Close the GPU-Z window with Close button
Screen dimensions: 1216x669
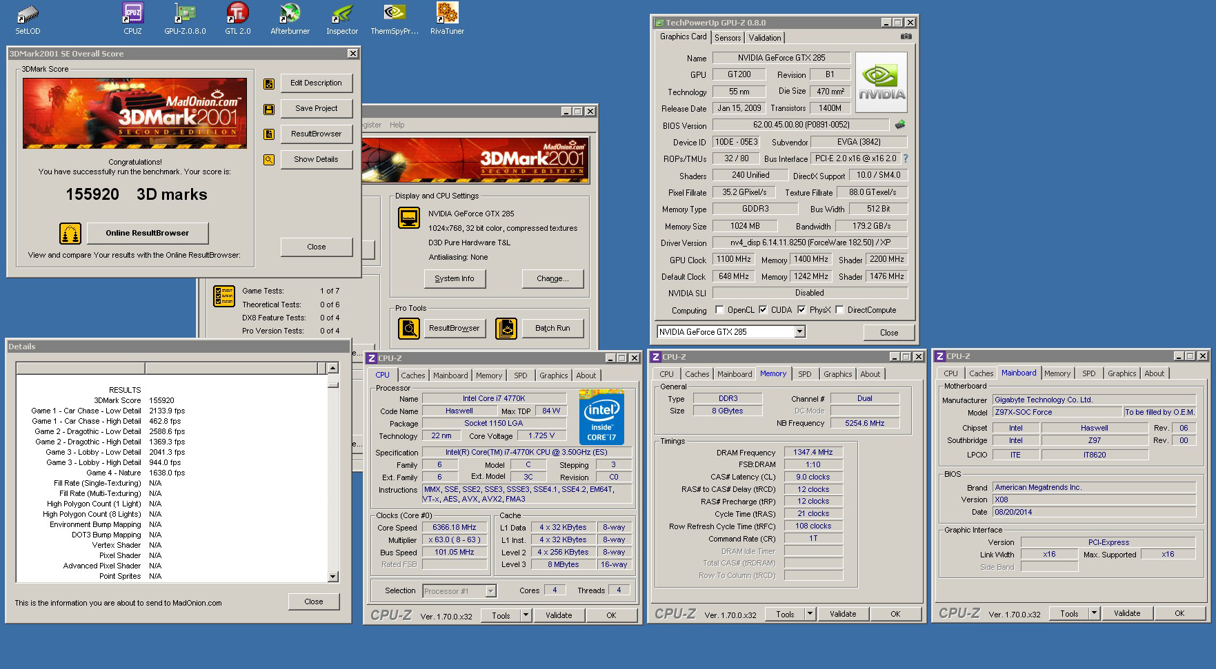tap(889, 333)
